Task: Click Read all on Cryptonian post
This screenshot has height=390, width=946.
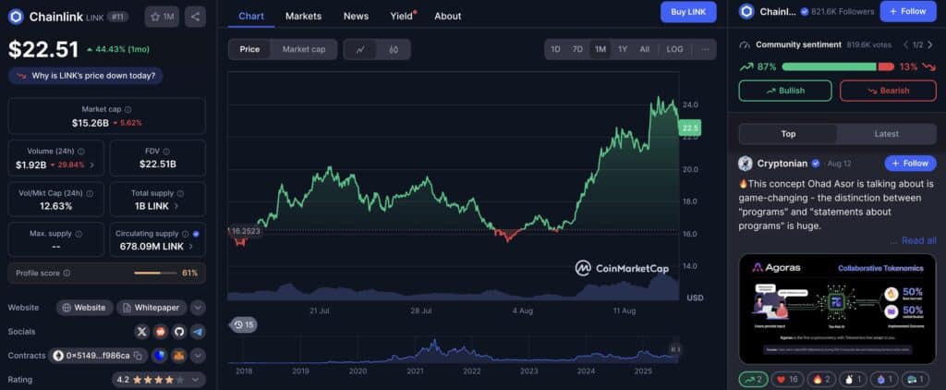Action: (x=919, y=240)
